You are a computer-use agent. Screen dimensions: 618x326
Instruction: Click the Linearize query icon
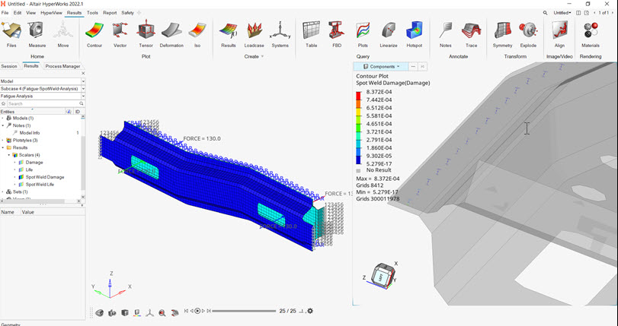[x=388, y=33]
